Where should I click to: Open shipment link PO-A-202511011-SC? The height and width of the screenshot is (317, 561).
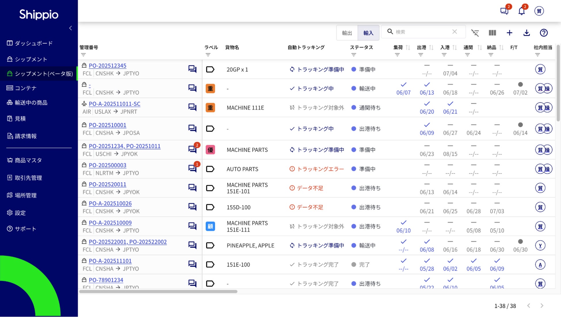point(115,104)
